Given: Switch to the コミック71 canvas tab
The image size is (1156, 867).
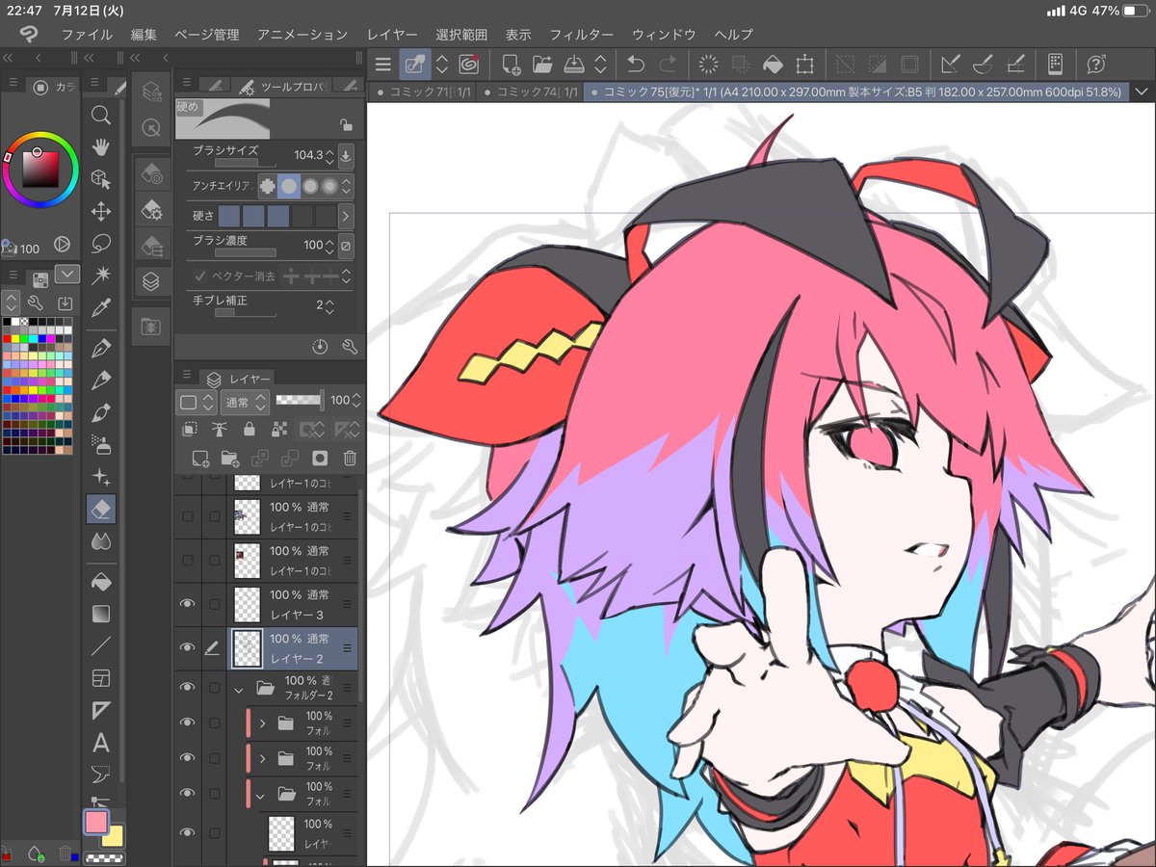Looking at the screenshot, I should click(423, 92).
